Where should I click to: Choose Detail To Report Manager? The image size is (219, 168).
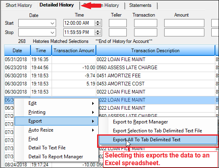[56, 157]
